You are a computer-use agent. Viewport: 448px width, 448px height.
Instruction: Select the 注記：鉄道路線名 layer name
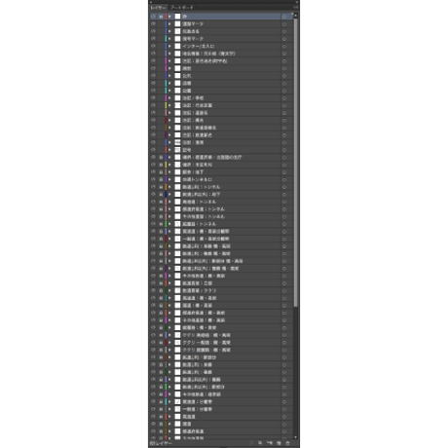click(x=200, y=128)
